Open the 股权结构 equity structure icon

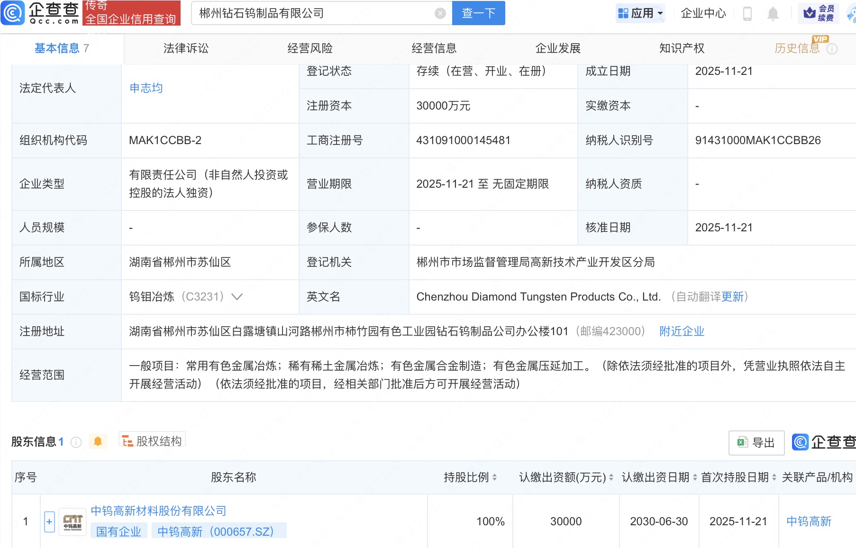[127, 440]
